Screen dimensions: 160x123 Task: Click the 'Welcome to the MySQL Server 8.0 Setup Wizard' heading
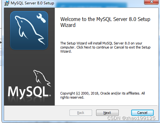pos(105,22)
